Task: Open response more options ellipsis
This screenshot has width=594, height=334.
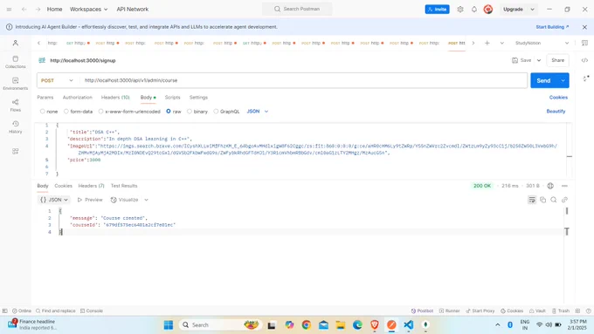Action: 564,186
